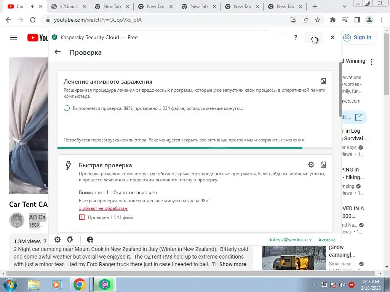Click Show more in the video description
390x292 pixels.
click(233, 264)
